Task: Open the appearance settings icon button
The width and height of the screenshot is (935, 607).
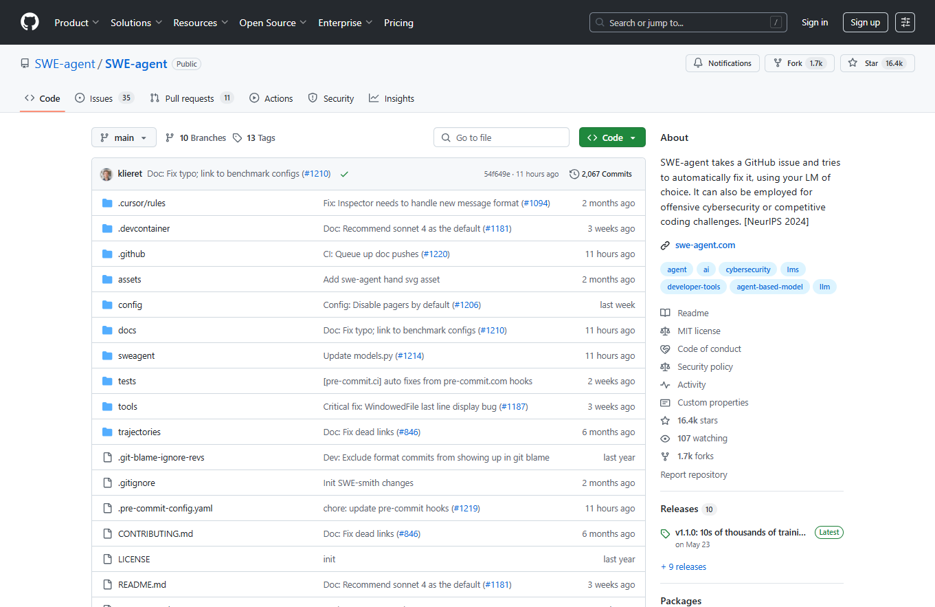Action: (x=905, y=23)
